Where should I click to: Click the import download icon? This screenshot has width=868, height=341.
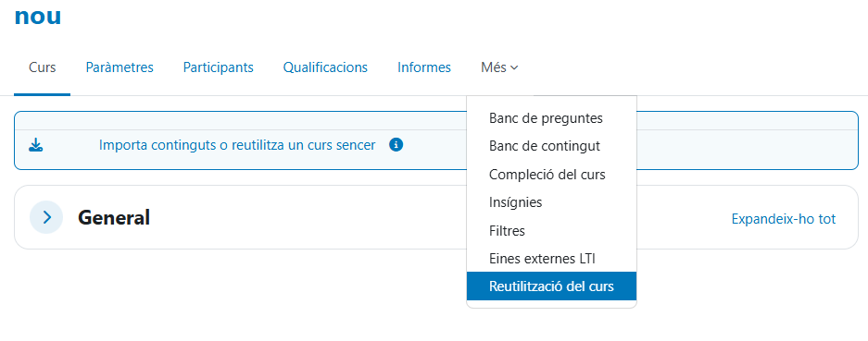pyautogui.click(x=35, y=145)
